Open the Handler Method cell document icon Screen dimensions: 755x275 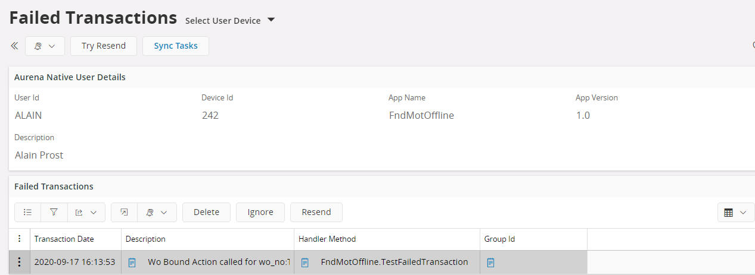(x=305, y=262)
